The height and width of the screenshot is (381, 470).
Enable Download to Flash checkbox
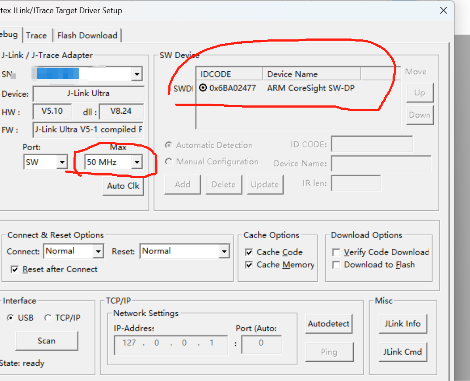pyautogui.click(x=336, y=265)
